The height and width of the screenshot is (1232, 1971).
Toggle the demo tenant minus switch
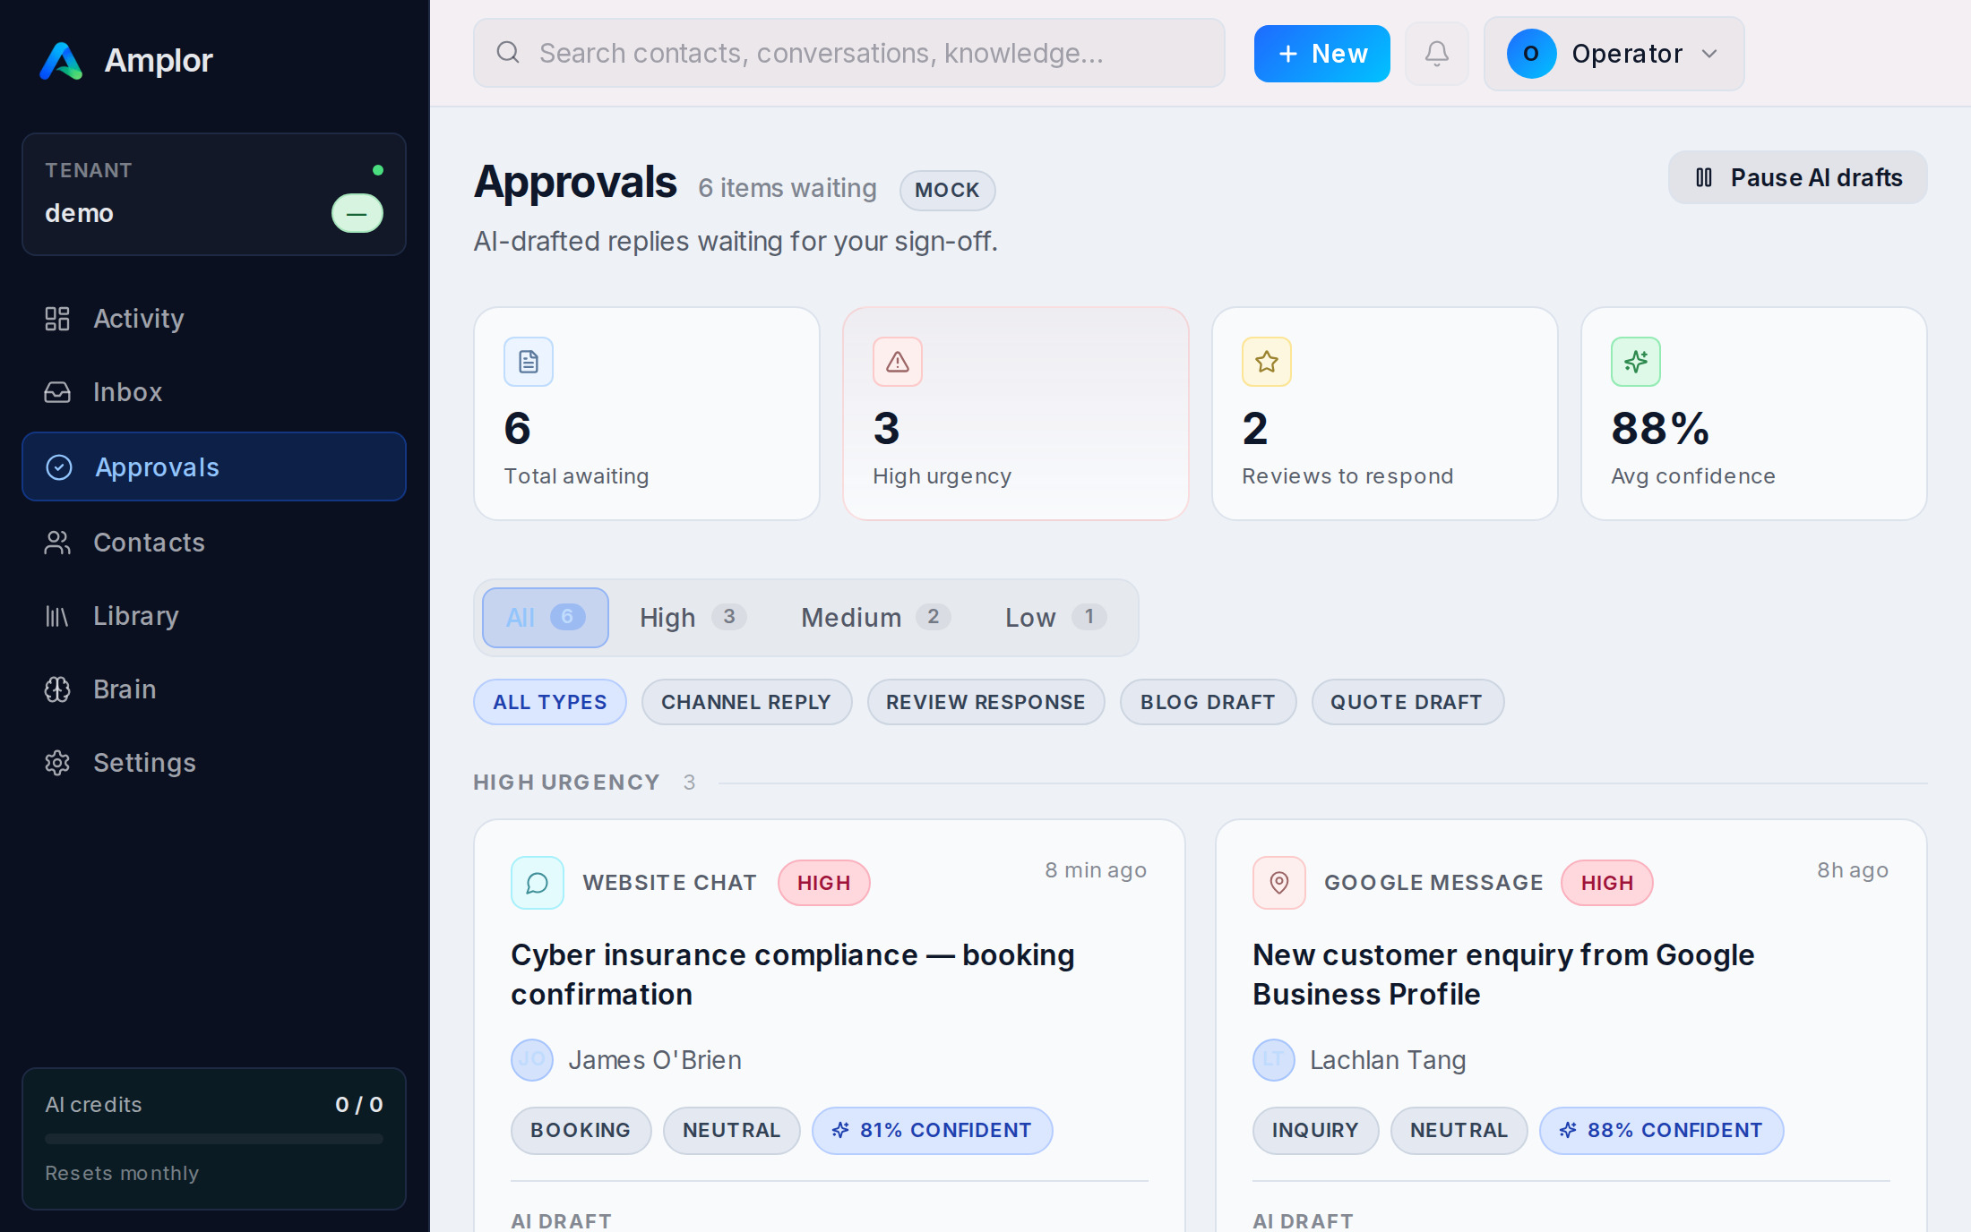click(357, 213)
